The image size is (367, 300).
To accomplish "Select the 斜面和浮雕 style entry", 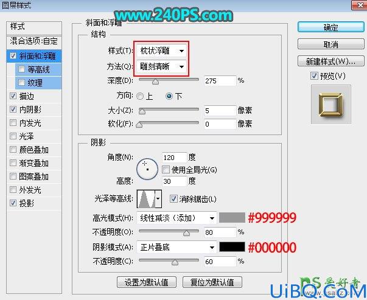I will [34, 56].
